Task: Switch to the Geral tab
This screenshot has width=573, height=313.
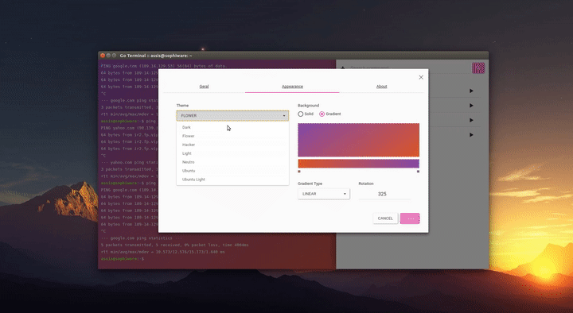Action: 204,87
